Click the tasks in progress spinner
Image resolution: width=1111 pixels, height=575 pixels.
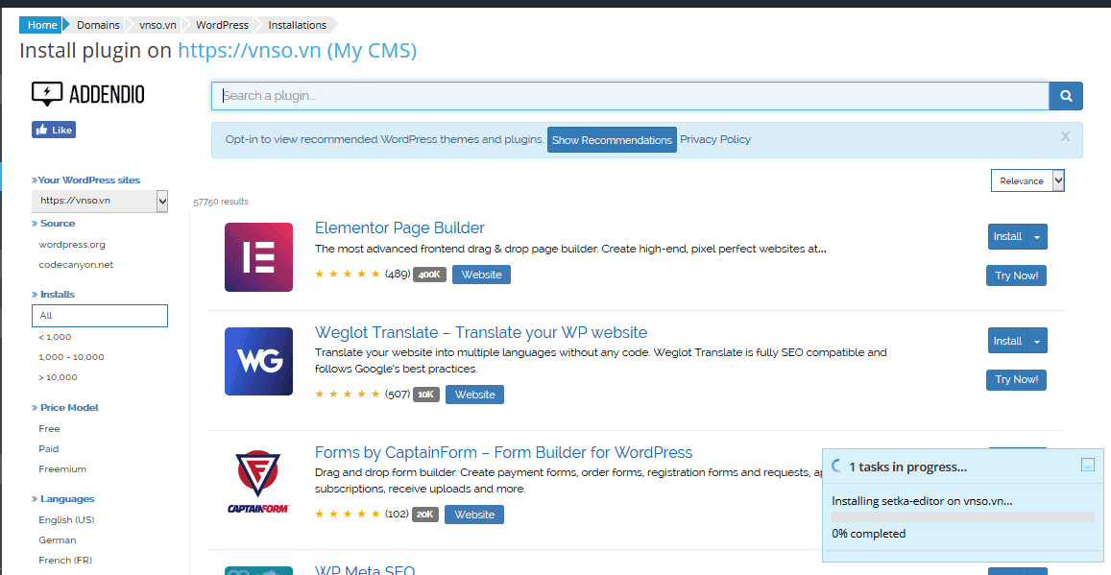click(836, 466)
